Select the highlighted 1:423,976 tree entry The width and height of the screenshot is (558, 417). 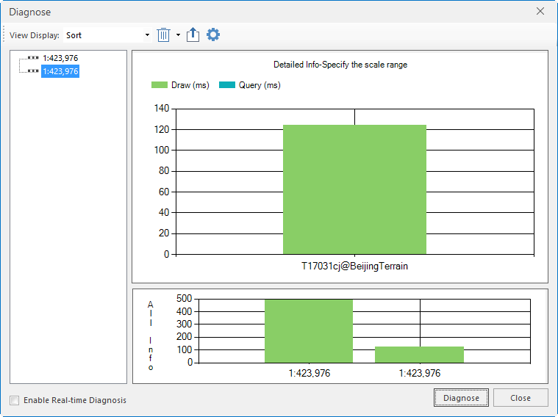coord(60,71)
